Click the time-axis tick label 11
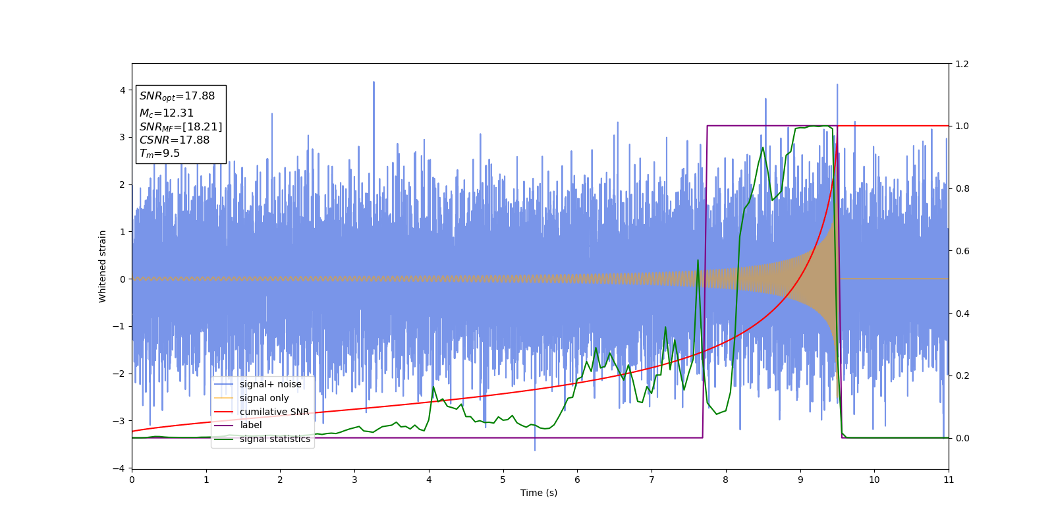1054x527 pixels. [x=949, y=480]
